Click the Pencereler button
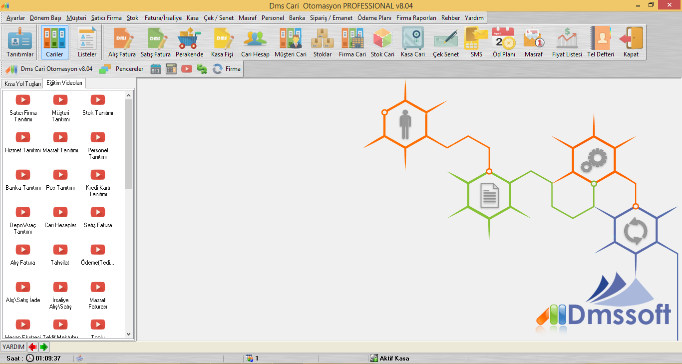682x364 pixels. pyautogui.click(x=122, y=69)
